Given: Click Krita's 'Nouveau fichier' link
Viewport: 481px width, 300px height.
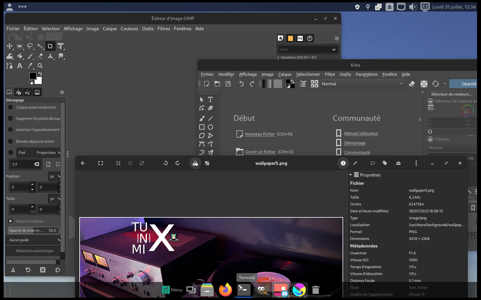Looking at the screenshot, I should pyautogui.click(x=260, y=134).
